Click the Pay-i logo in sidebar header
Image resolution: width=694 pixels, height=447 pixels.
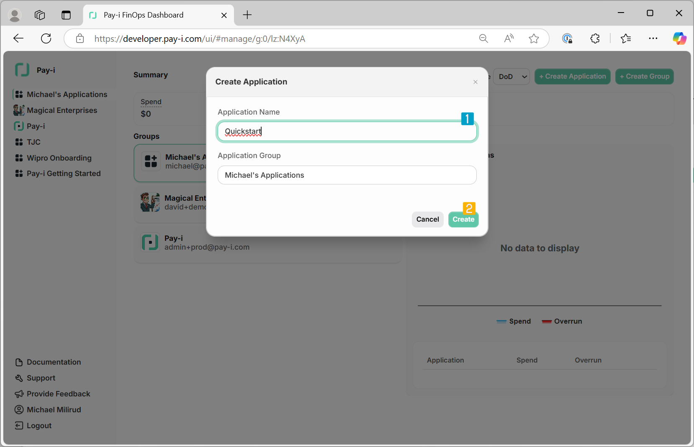click(22, 70)
